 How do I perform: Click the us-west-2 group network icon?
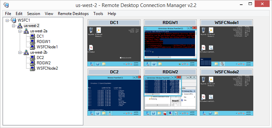[19, 26]
